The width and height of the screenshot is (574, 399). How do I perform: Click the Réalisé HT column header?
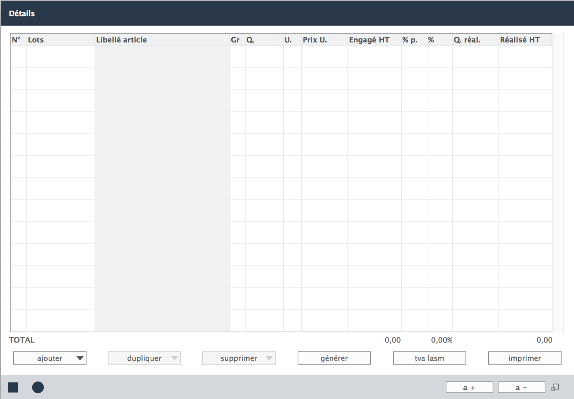tap(526, 40)
